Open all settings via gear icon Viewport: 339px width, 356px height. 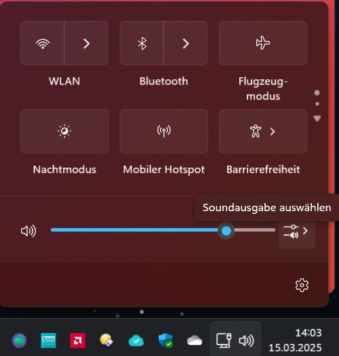point(302,285)
